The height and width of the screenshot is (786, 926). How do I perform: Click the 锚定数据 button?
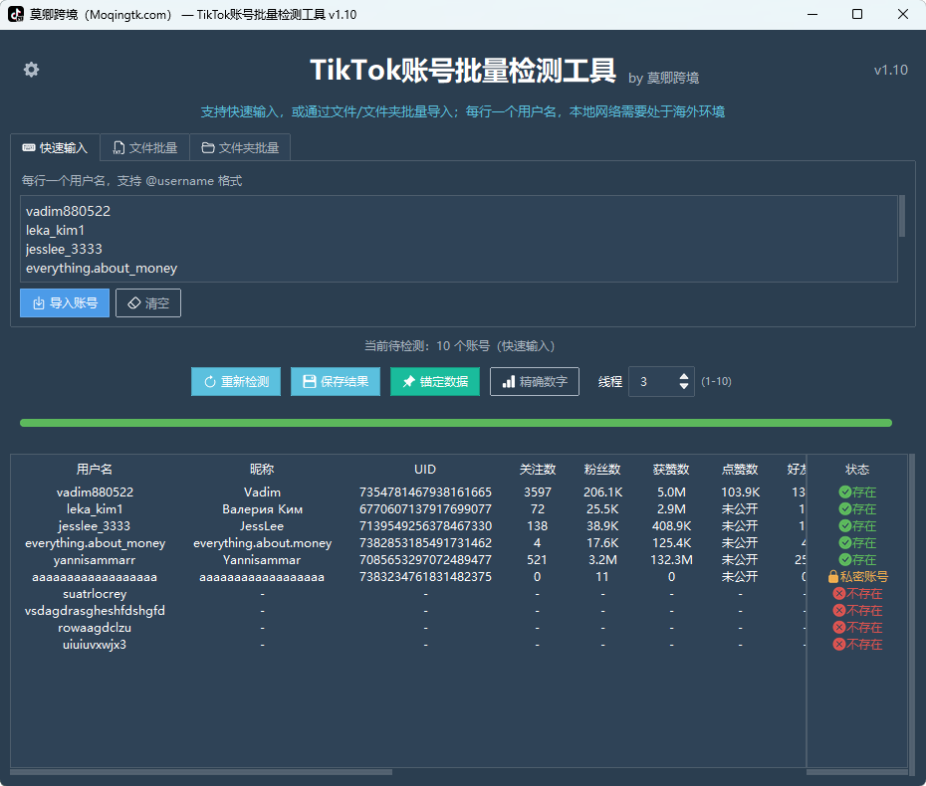click(x=435, y=382)
